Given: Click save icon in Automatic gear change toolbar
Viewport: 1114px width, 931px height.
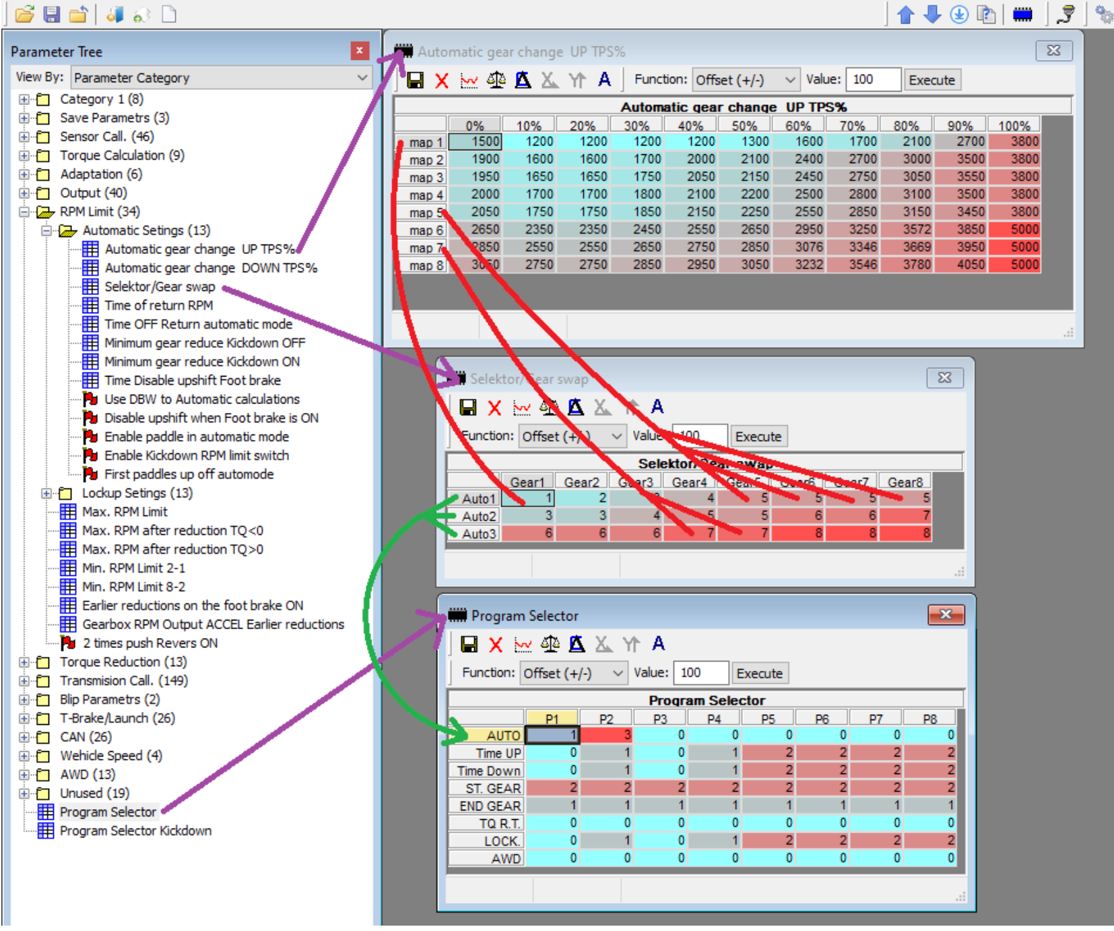Looking at the screenshot, I should coord(416,81).
